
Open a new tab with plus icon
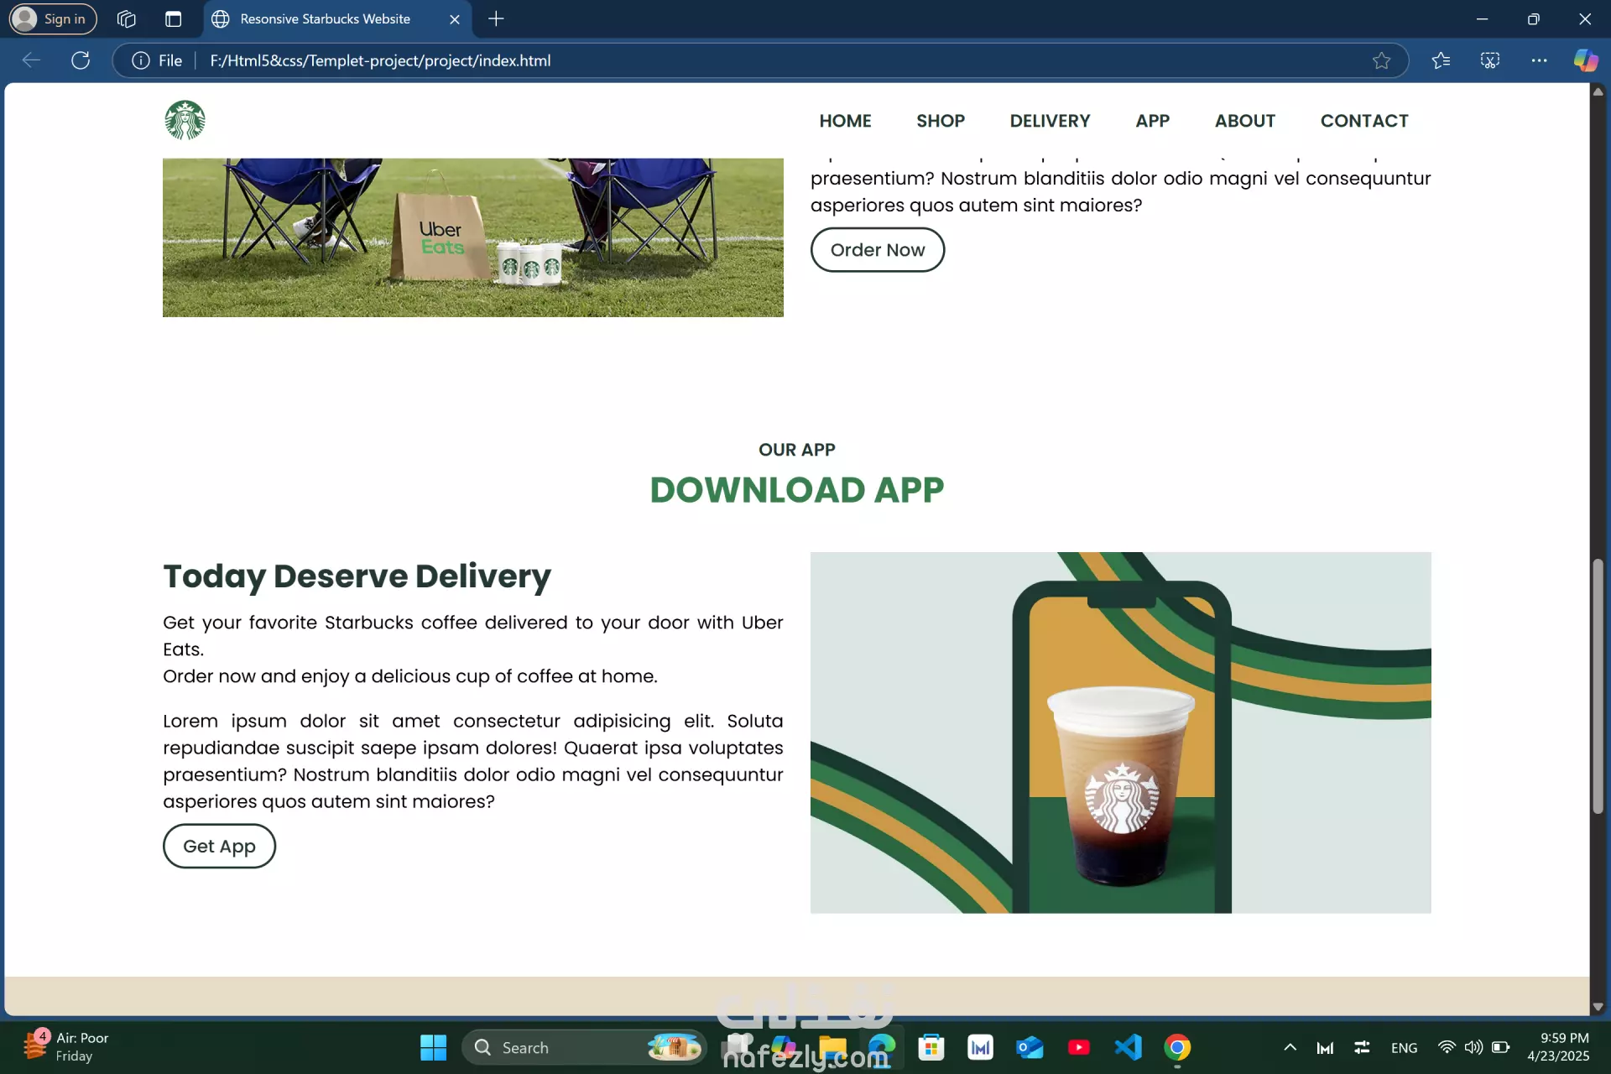pyautogui.click(x=496, y=18)
